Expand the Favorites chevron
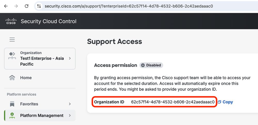 70,104
